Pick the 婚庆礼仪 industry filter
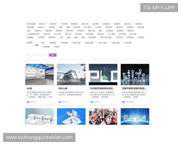Screen dimensions: 181x145 85,24
